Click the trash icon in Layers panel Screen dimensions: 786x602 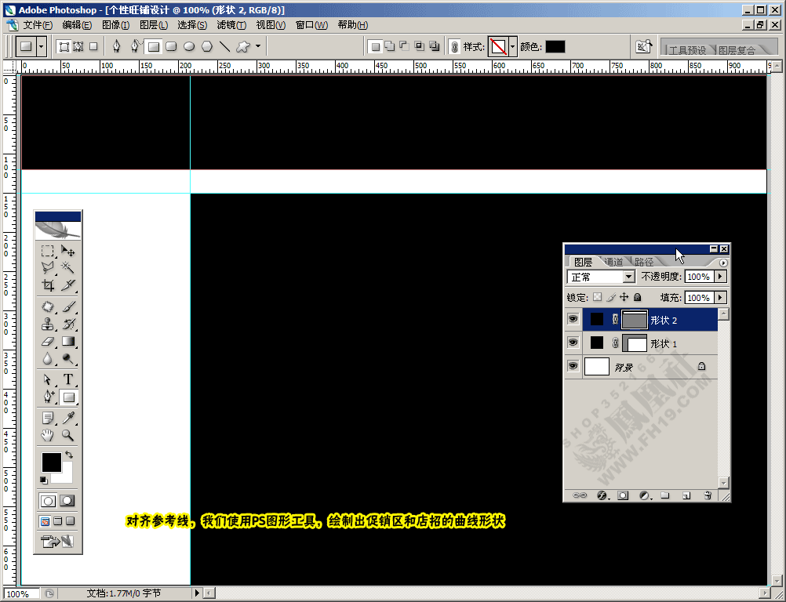tap(708, 495)
